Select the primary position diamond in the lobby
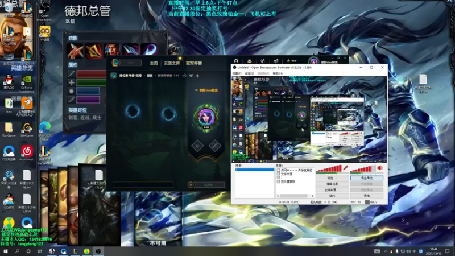 197,146
